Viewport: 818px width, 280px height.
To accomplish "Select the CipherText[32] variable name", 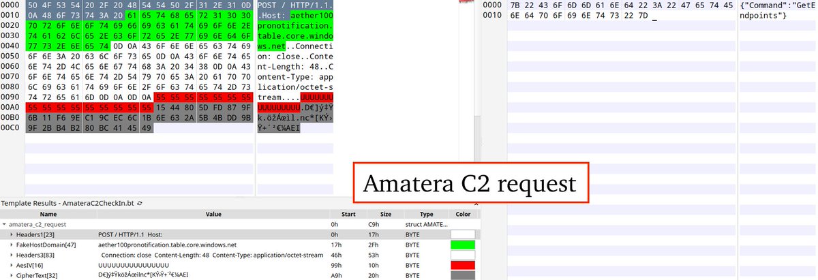I will click(x=36, y=275).
